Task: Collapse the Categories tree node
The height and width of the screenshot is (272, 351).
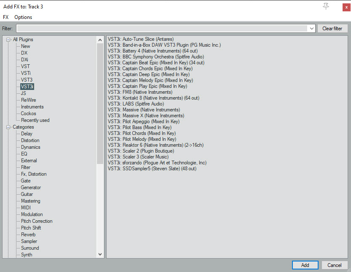Action: (8, 127)
